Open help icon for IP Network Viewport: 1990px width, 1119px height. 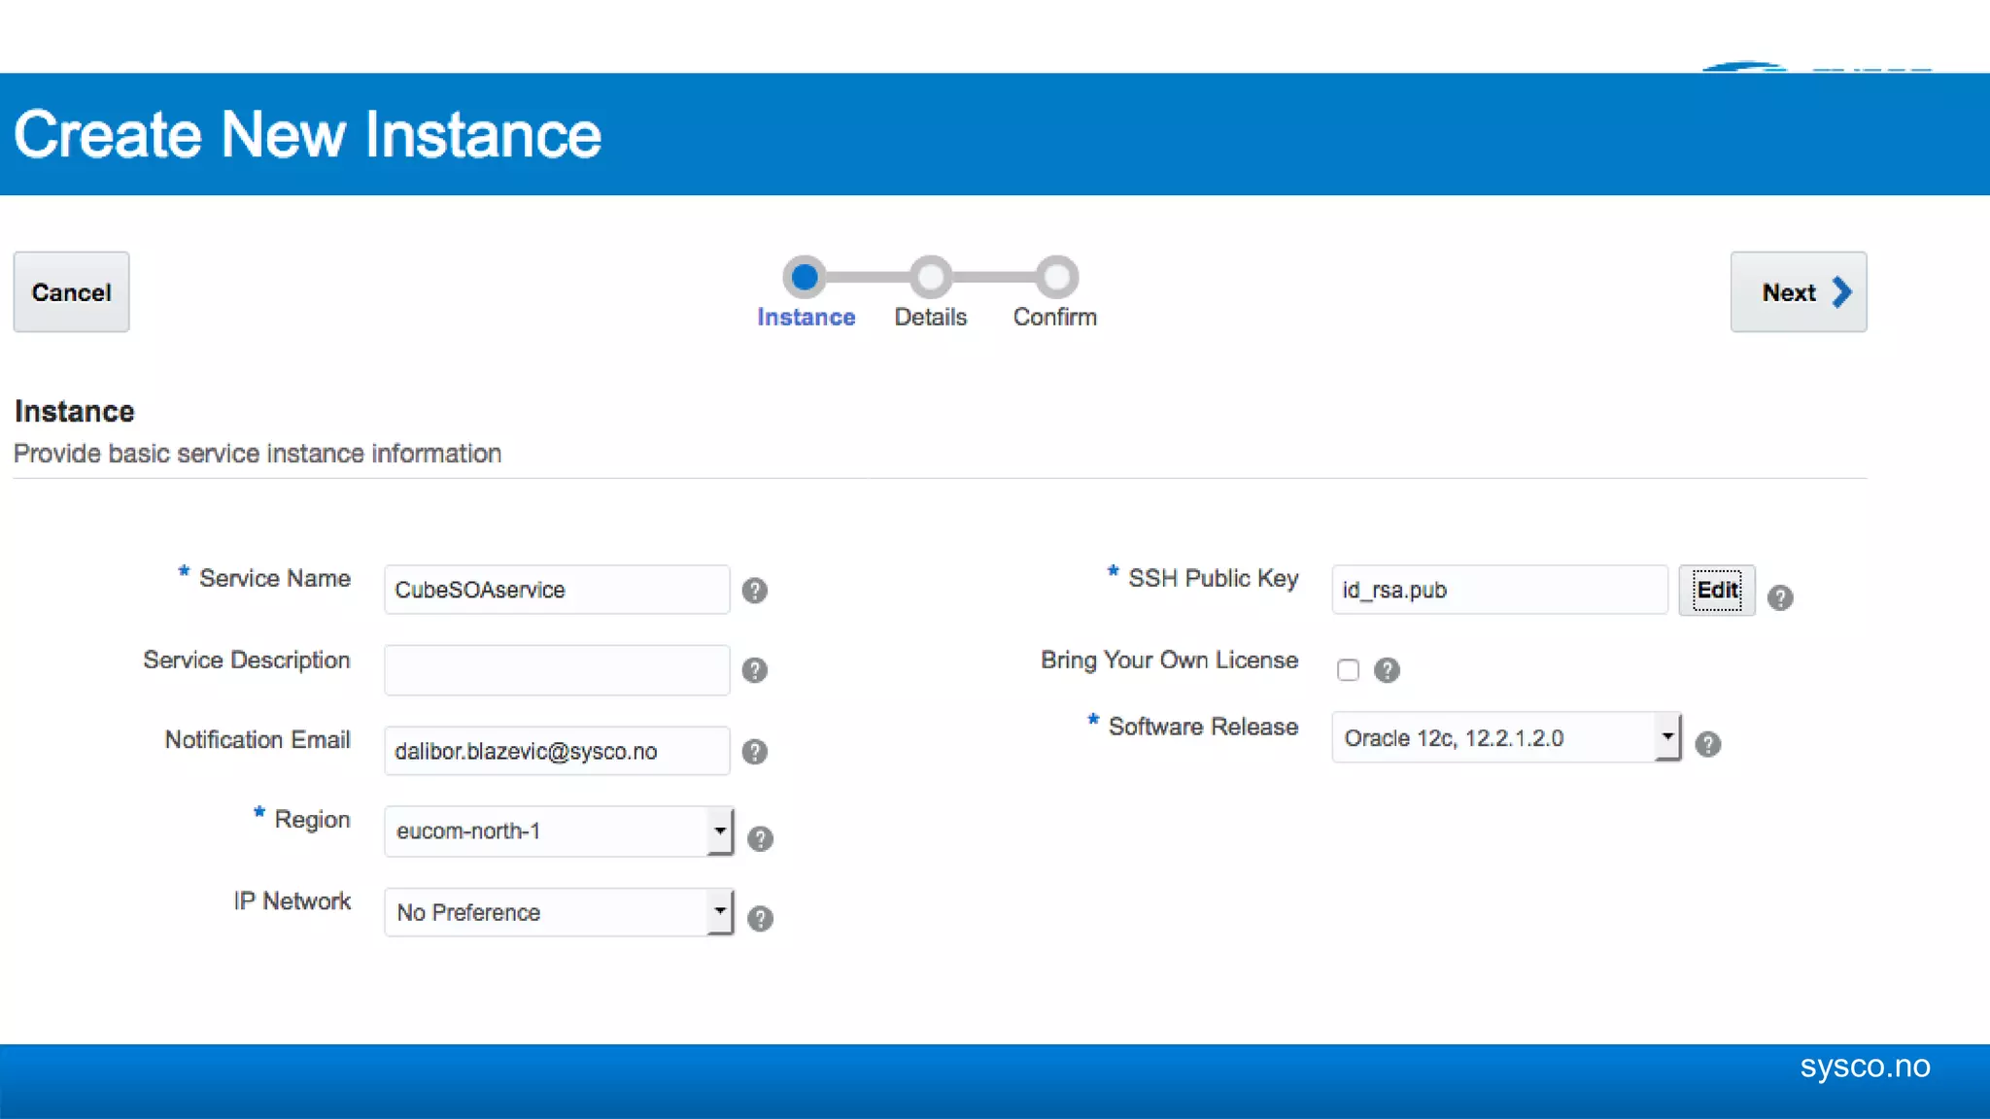click(x=760, y=919)
